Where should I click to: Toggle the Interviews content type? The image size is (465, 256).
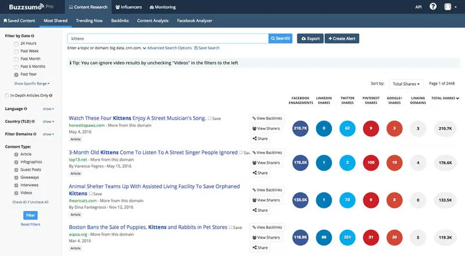tap(16, 185)
